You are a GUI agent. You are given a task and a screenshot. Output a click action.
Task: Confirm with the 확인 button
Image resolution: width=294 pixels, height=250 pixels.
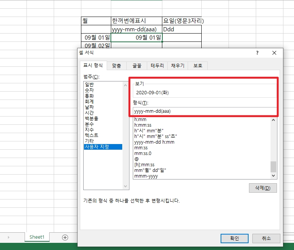tap(234, 238)
